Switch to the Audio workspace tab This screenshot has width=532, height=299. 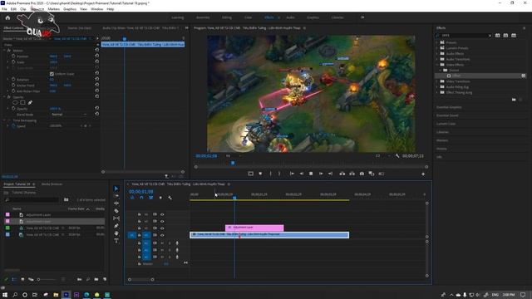coord(290,17)
